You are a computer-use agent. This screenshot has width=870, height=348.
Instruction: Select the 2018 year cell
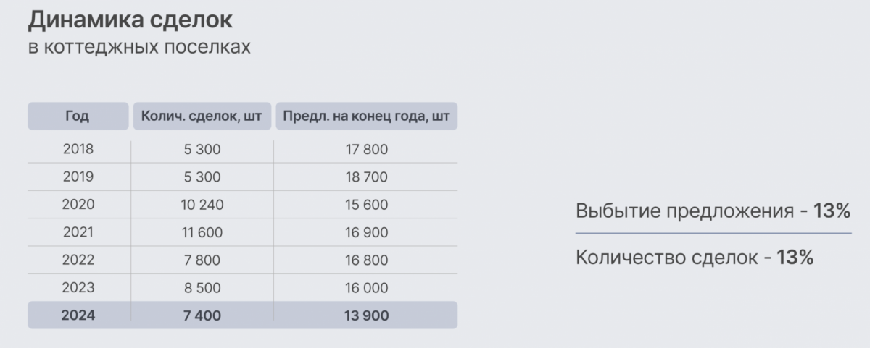pos(78,150)
